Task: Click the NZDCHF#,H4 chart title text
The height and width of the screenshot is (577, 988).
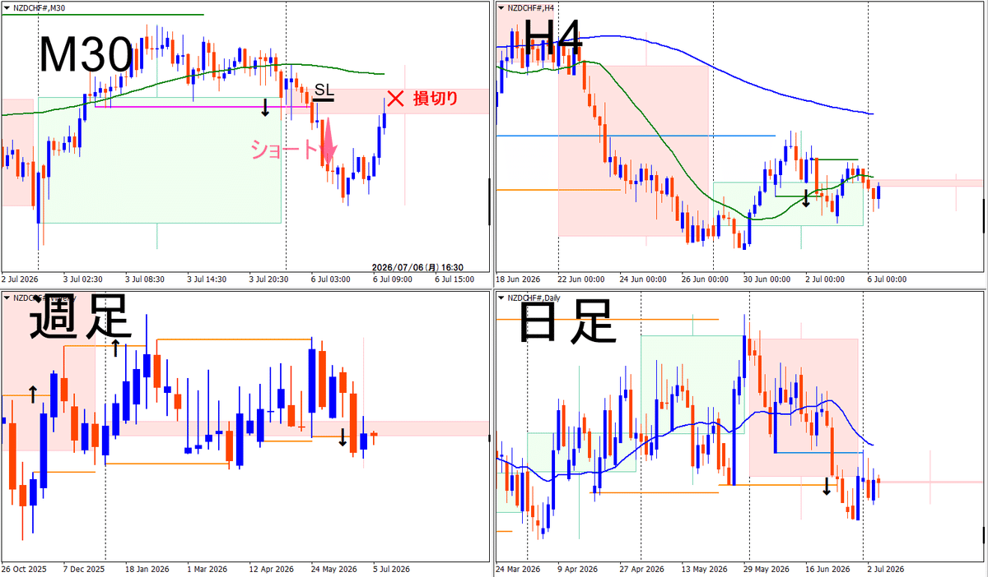Action: [531, 7]
